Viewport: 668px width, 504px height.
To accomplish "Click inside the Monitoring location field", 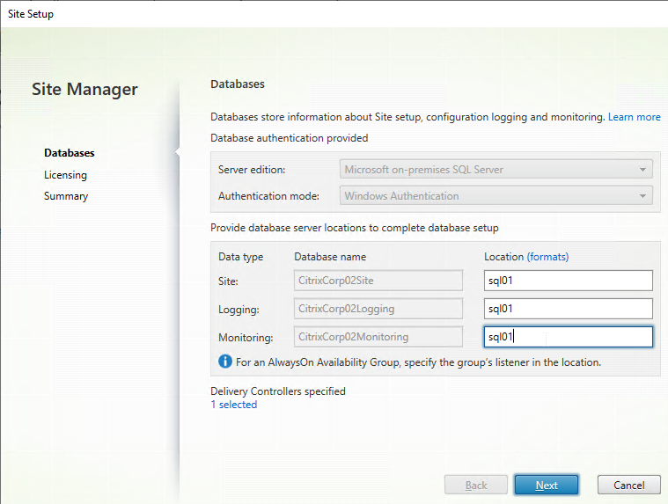I will [569, 337].
